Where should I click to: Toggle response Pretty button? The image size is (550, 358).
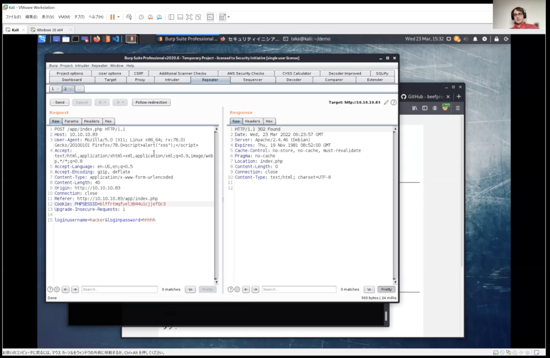386,289
